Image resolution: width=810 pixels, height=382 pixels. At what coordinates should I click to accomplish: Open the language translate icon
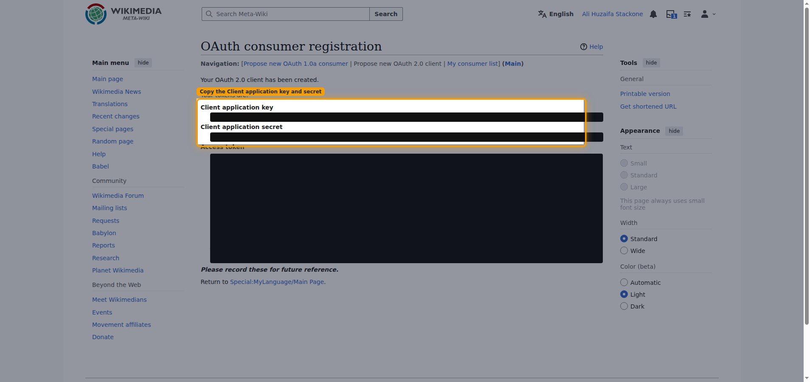[542, 14]
